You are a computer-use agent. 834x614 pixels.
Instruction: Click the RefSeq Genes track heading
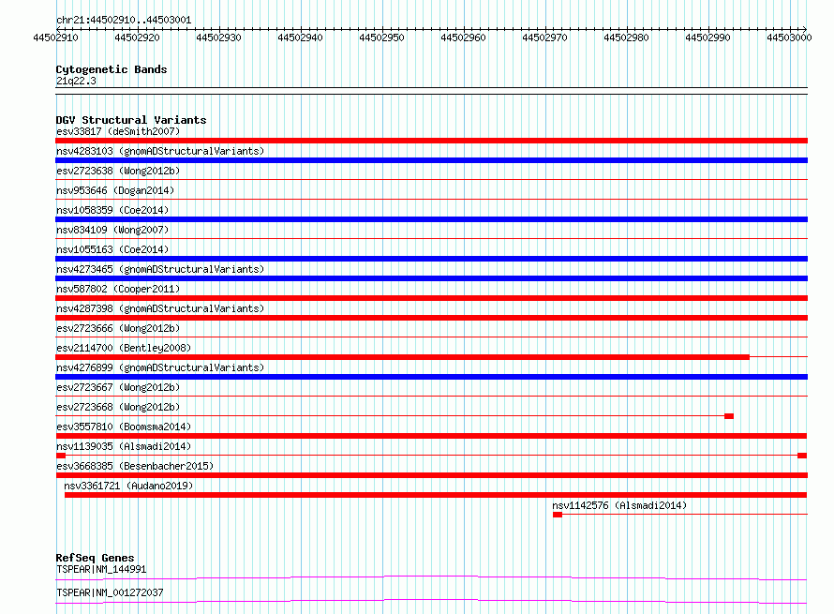click(95, 558)
